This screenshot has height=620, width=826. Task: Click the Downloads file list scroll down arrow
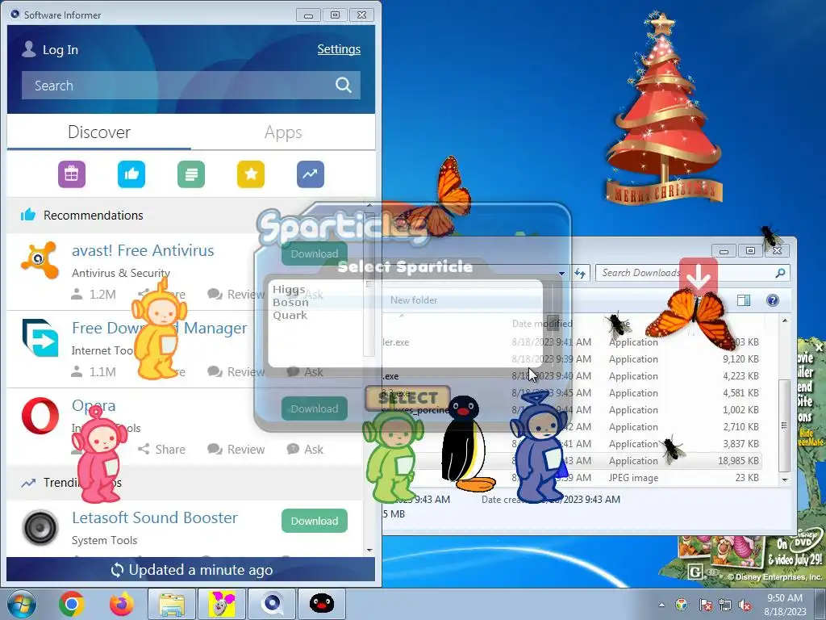pos(785,480)
